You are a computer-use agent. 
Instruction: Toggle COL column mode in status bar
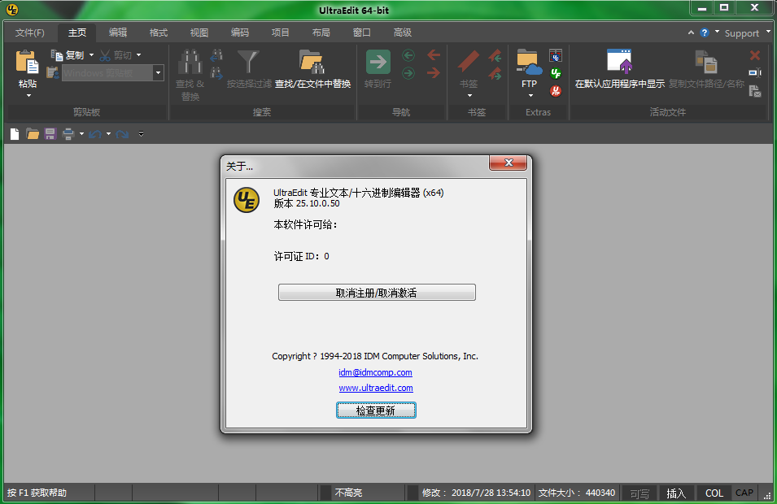tap(714, 493)
